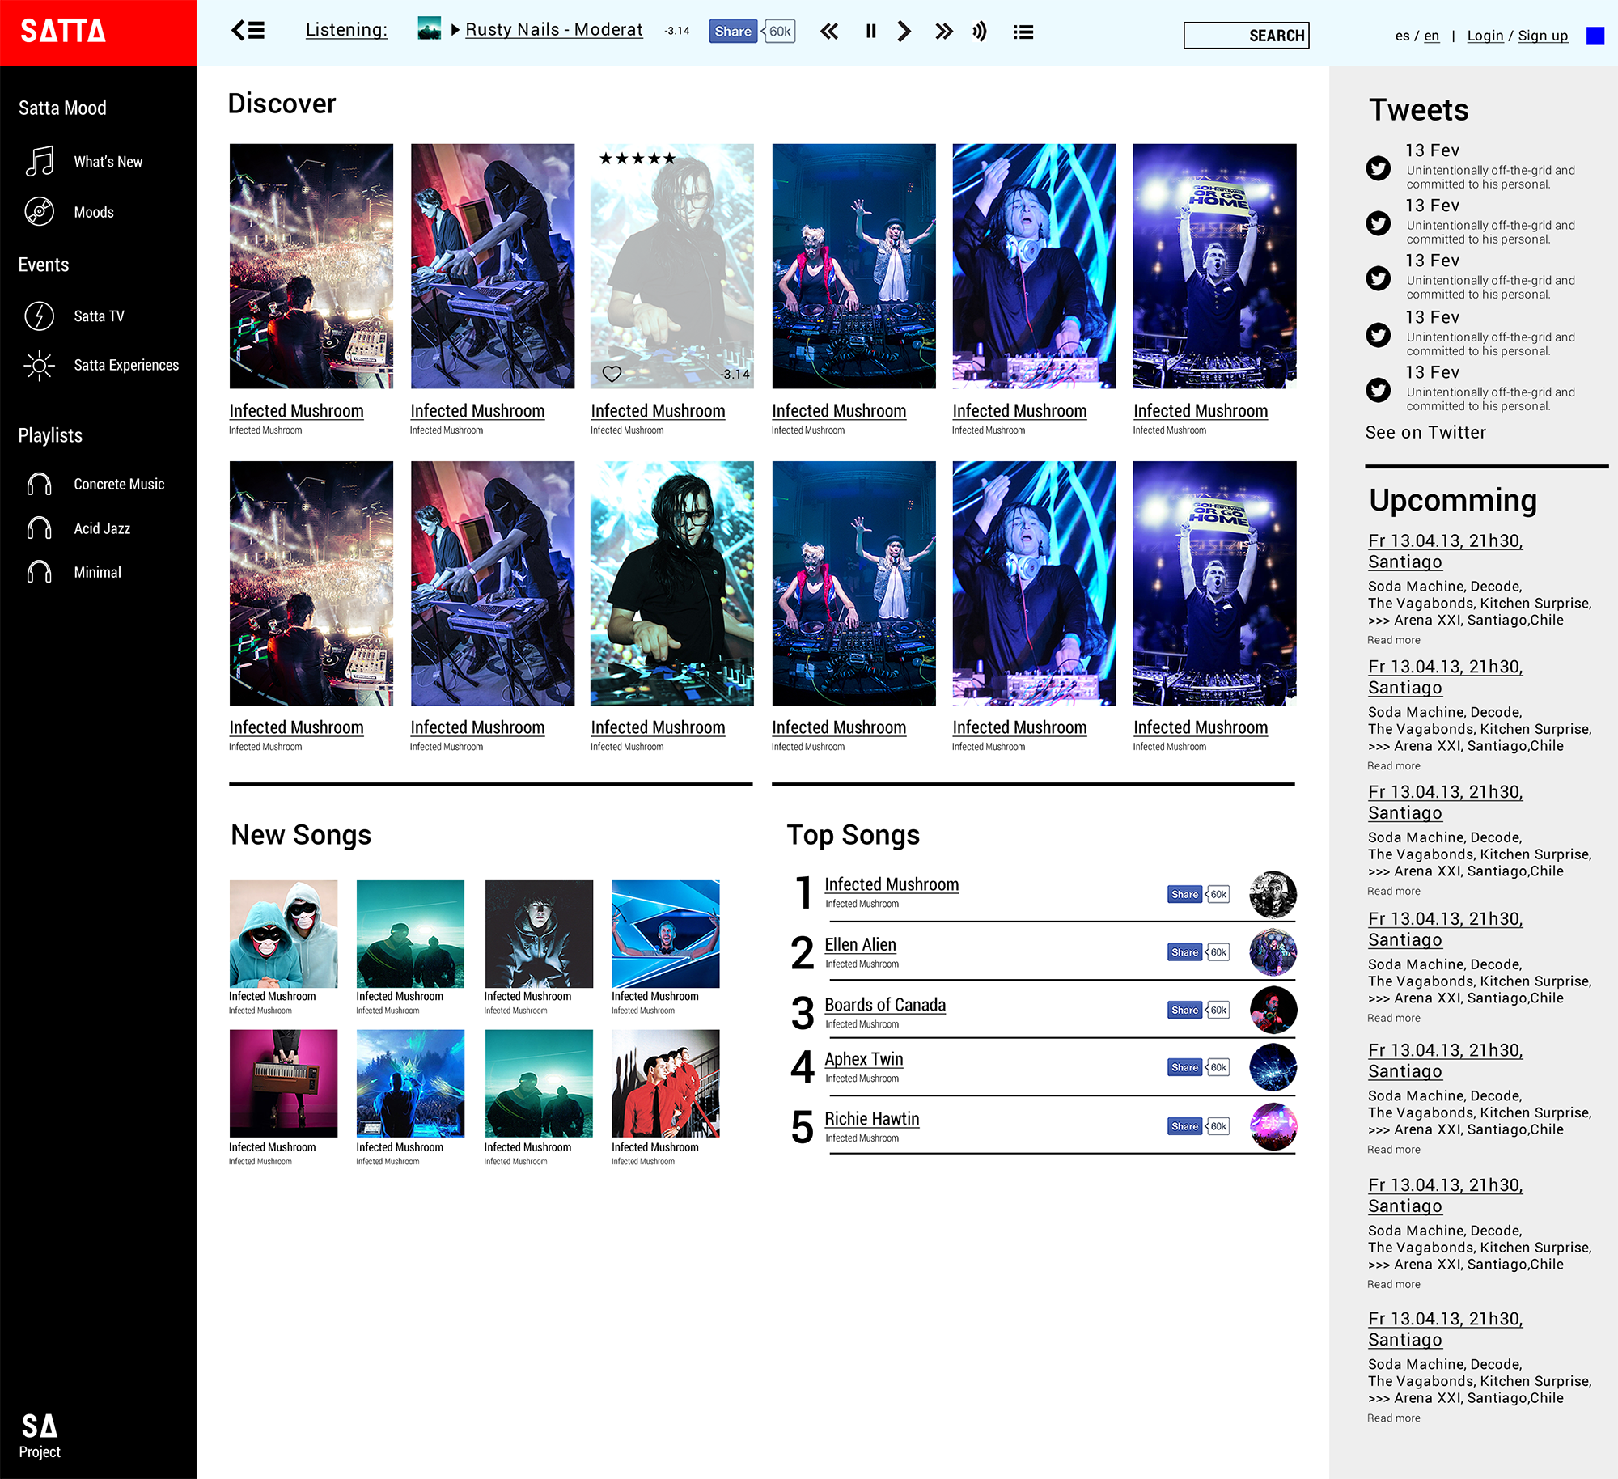Viewport: 1618px width, 1479px height.
Task: Click the now-playing album thumbnail in header
Action: (x=430, y=28)
